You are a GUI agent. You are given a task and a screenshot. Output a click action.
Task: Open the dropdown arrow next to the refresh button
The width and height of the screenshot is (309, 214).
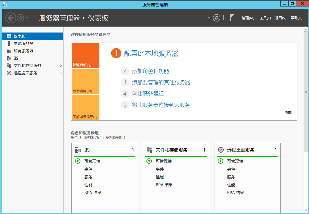pyautogui.click(x=209, y=18)
